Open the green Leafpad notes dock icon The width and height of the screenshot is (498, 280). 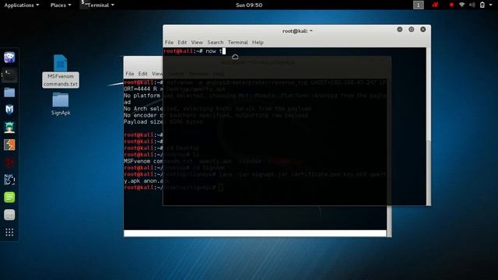point(9,197)
